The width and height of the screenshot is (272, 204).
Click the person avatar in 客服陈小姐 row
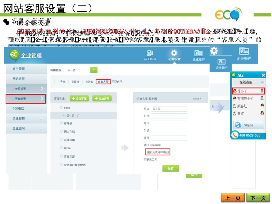(x=262, y=98)
